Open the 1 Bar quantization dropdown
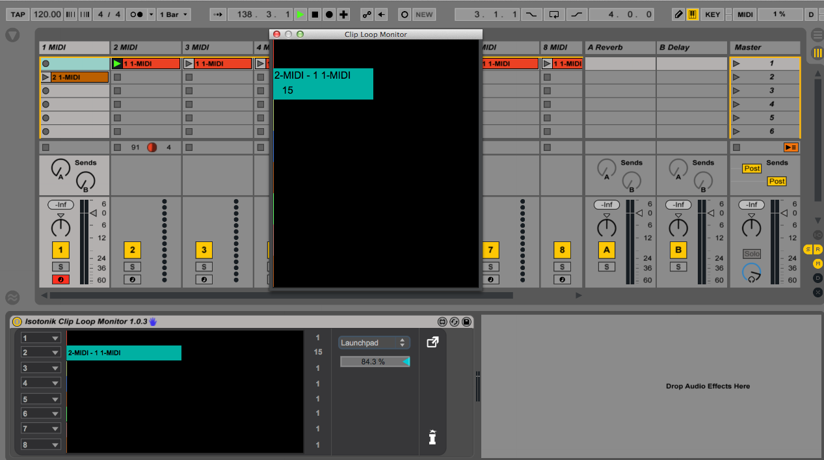This screenshot has height=460, width=824. point(174,14)
